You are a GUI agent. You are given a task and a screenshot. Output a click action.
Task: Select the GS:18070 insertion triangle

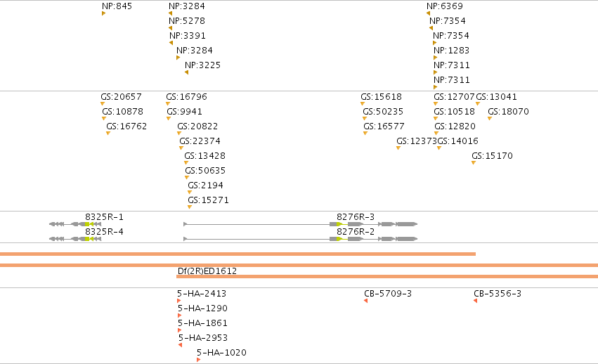[x=490, y=119]
